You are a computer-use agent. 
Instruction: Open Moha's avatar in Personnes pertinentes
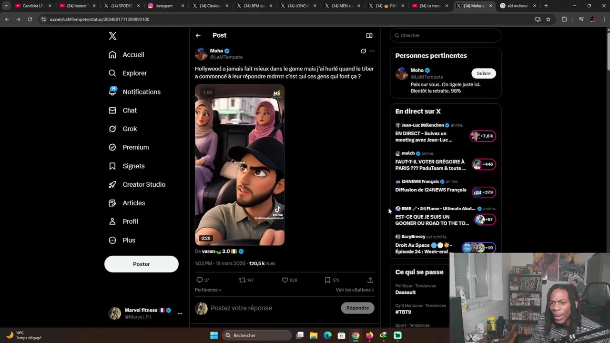[402, 73]
